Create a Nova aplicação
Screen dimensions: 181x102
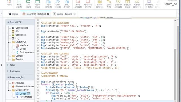pyautogui.click(x=78, y=4)
